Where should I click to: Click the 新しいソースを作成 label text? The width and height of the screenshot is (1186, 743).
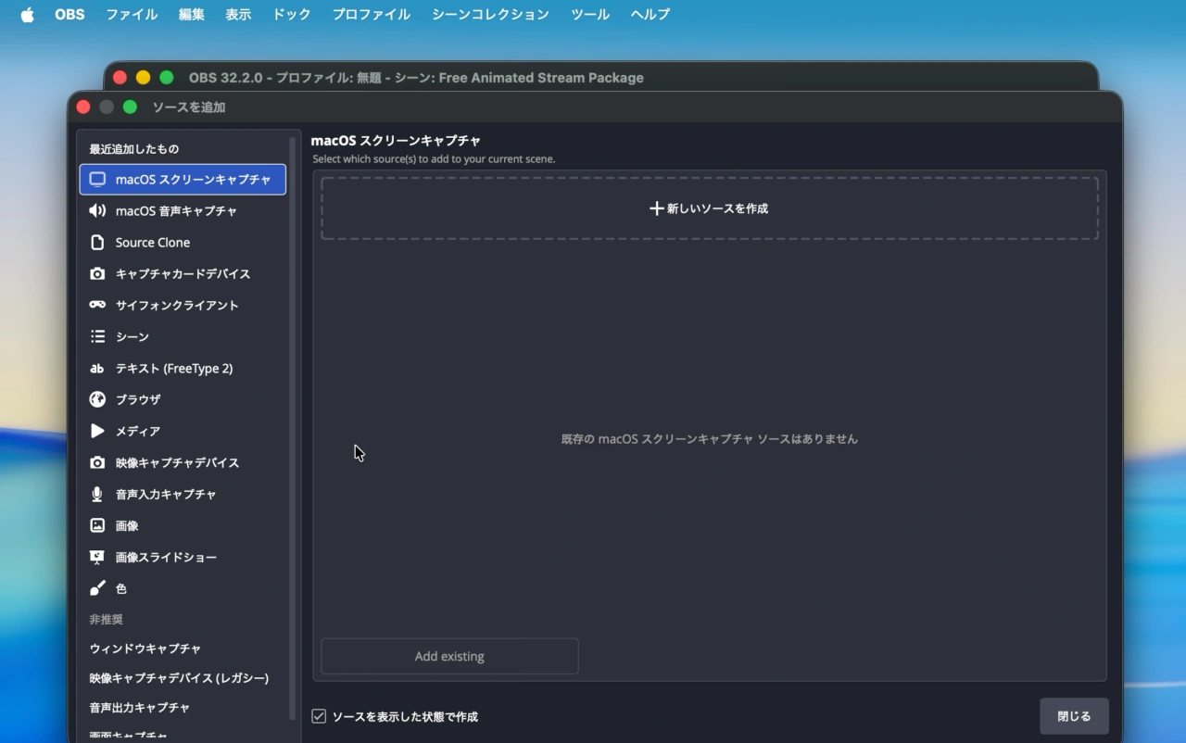(x=718, y=208)
